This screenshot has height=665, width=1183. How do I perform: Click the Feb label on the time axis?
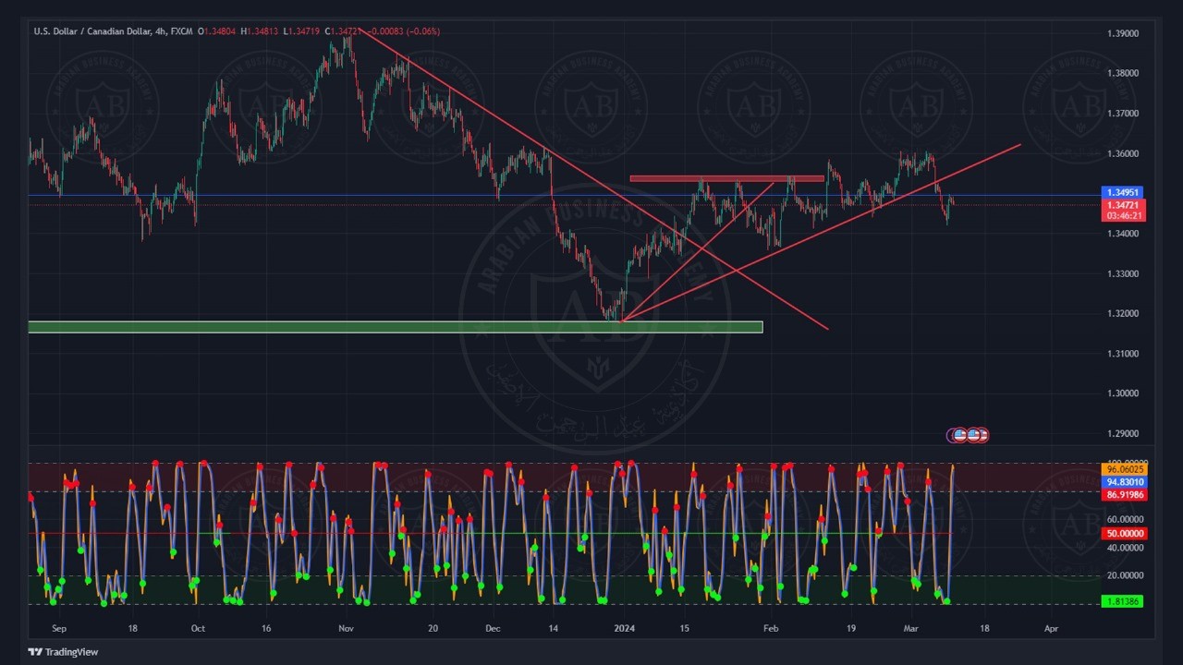click(771, 628)
